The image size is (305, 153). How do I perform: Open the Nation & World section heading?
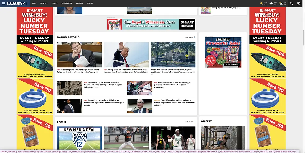(x=68, y=37)
